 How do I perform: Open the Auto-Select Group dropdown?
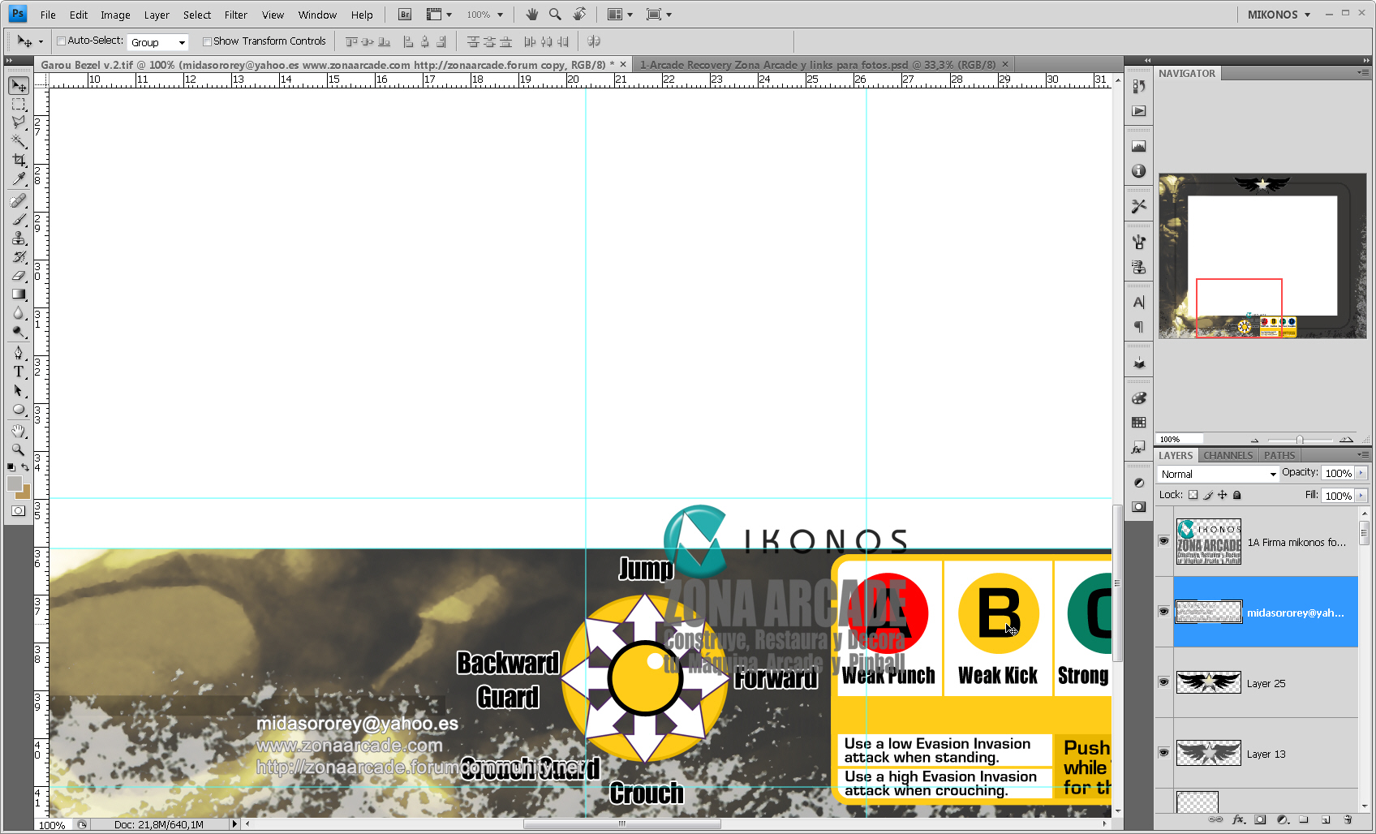coord(158,42)
